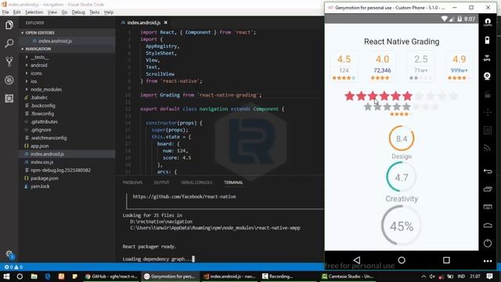Click Genymotion menu side icon

tap(488, 207)
